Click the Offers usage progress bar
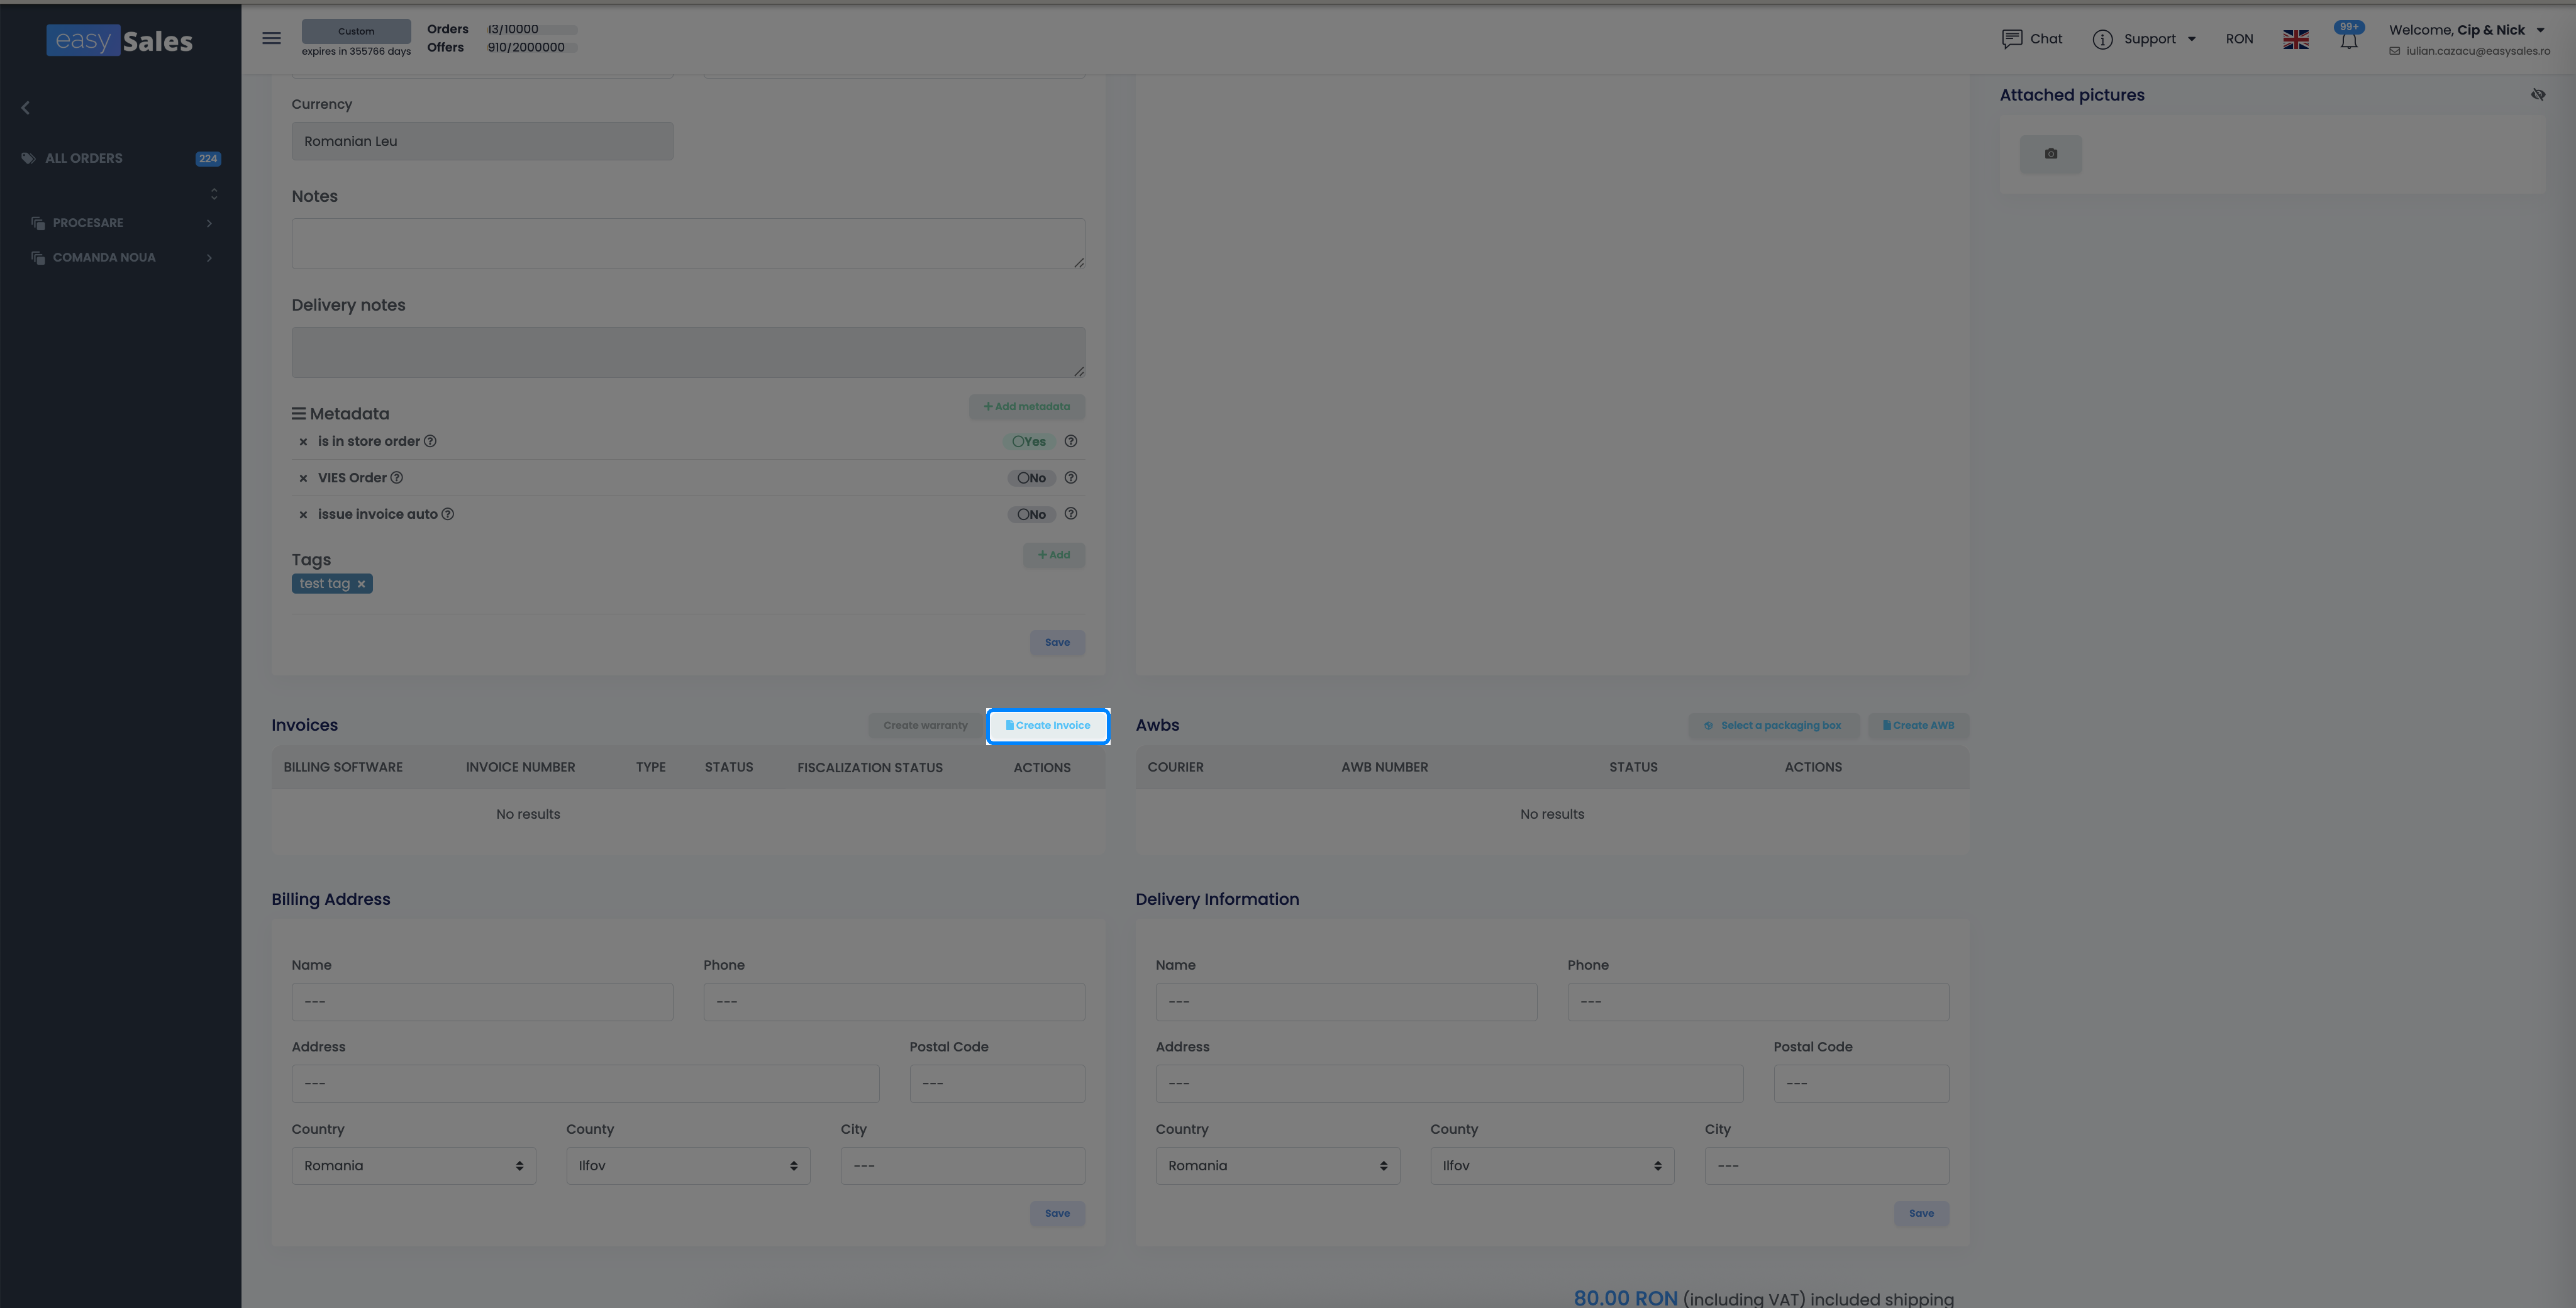 point(532,48)
